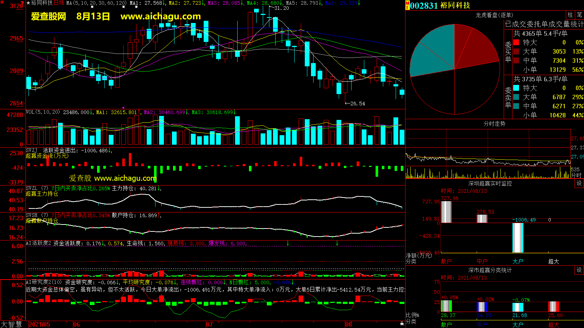Click the 大智慧 logo in bottom-left corner
This screenshot has width=584, height=328.
(12, 324)
